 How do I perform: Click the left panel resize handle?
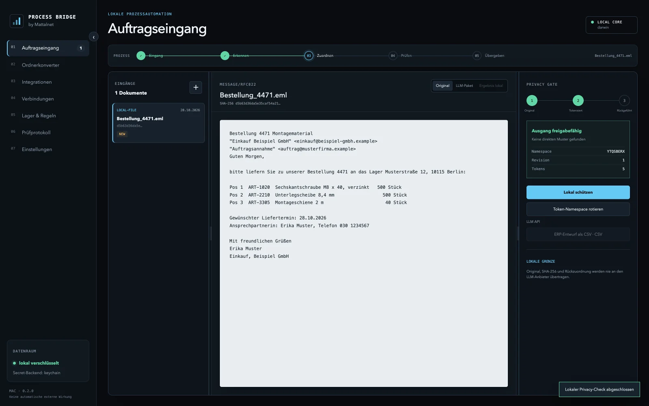211,233
